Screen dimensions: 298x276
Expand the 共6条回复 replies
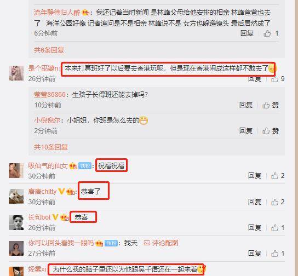(49, 50)
